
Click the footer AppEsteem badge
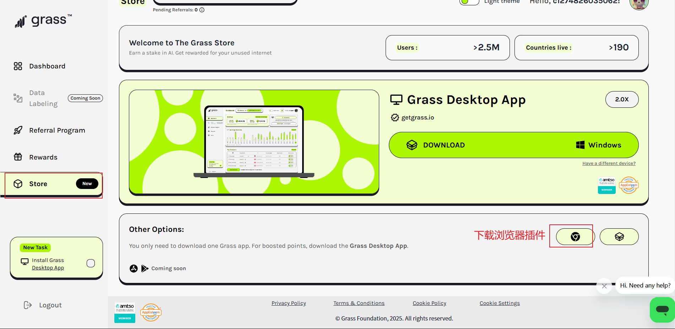(151, 312)
